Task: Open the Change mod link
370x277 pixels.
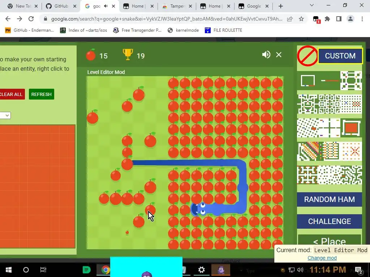Action: [322, 258]
